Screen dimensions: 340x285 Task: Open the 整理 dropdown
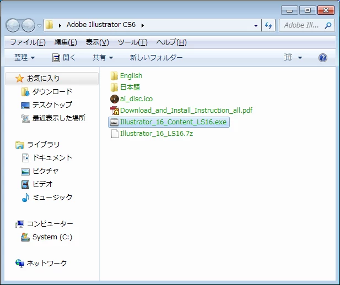(24, 58)
